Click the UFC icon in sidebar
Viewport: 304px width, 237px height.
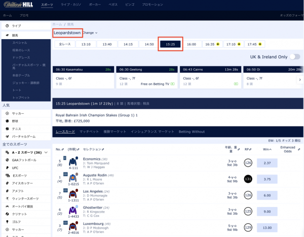pos(7,167)
